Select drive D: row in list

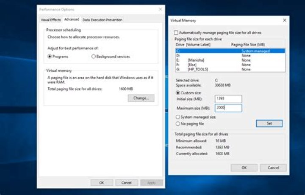point(230,56)
